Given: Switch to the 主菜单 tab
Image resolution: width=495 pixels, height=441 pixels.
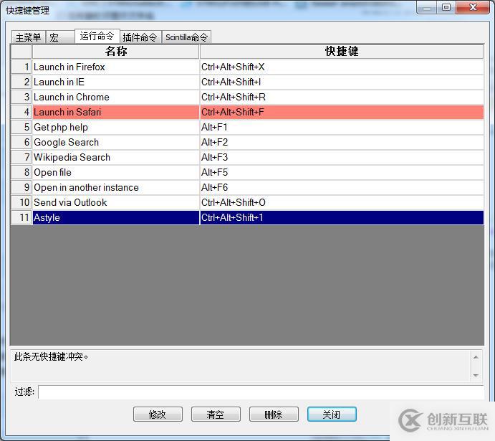Looking at the screenshot, I should (x=29, y=37).
